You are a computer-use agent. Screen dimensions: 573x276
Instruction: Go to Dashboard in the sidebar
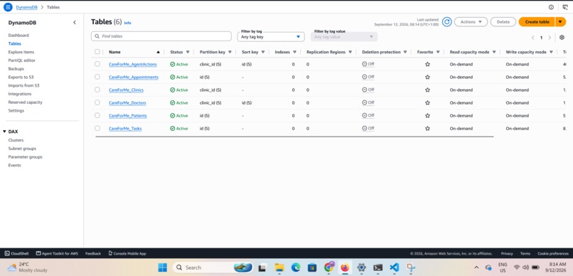tap(18, 36)
